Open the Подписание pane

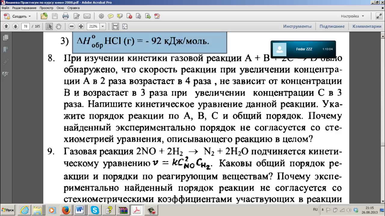[332, 26]
